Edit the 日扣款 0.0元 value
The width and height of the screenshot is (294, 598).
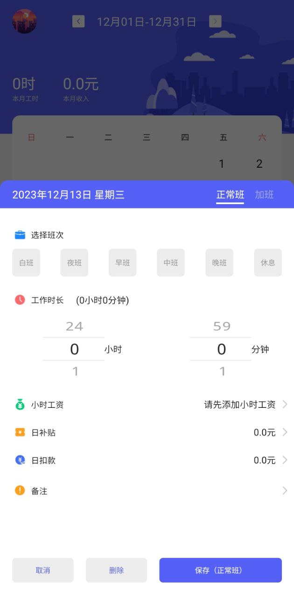[265, 461]
